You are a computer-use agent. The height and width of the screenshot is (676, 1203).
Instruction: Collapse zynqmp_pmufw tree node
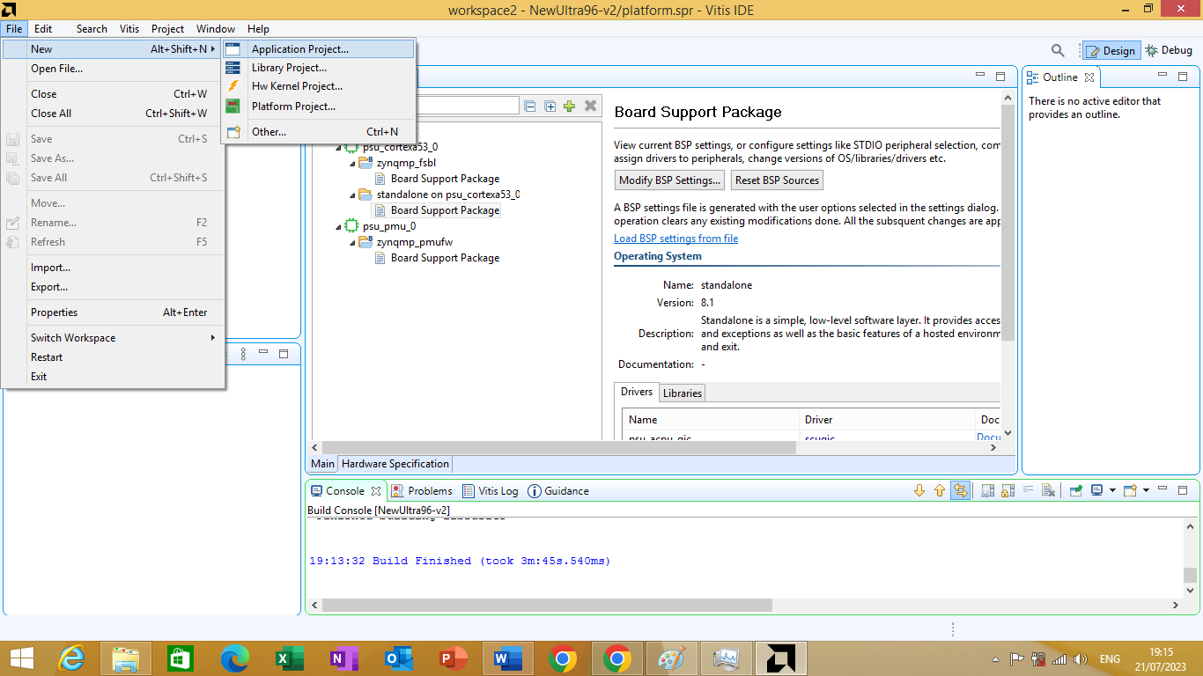(353, 243)
